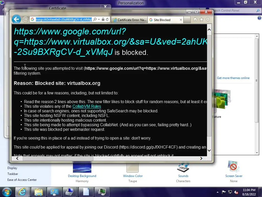This screenshot has width=262, height=197.
Task: Click the page's vertical scroll up arrow
Action: pos(209,30)
